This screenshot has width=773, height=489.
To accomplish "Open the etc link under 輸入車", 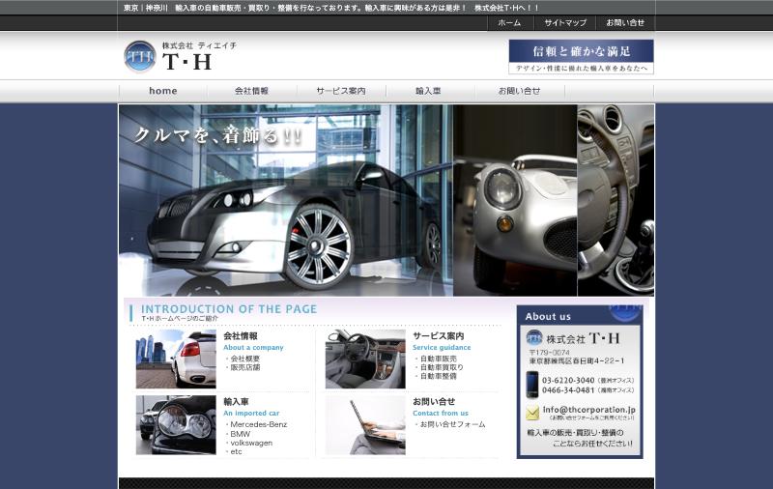I will [236, 451].
